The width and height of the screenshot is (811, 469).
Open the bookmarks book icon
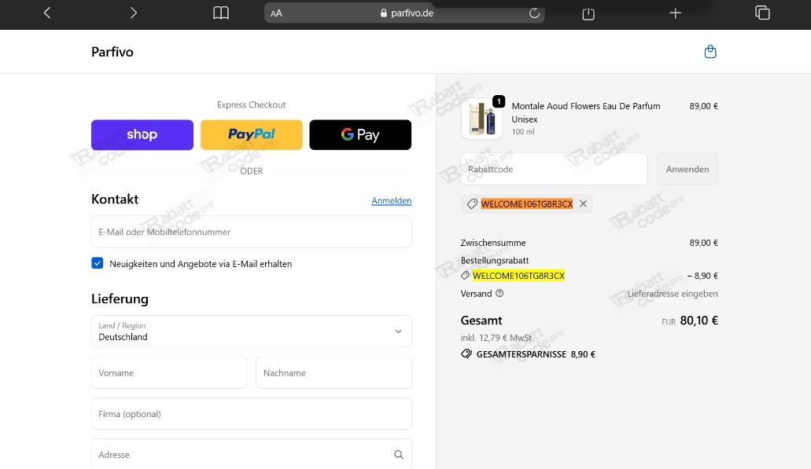pyautogui.click(x=221, y=13)
